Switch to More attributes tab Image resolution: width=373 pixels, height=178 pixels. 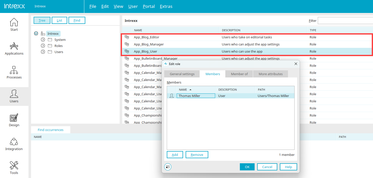pos(270,74)
